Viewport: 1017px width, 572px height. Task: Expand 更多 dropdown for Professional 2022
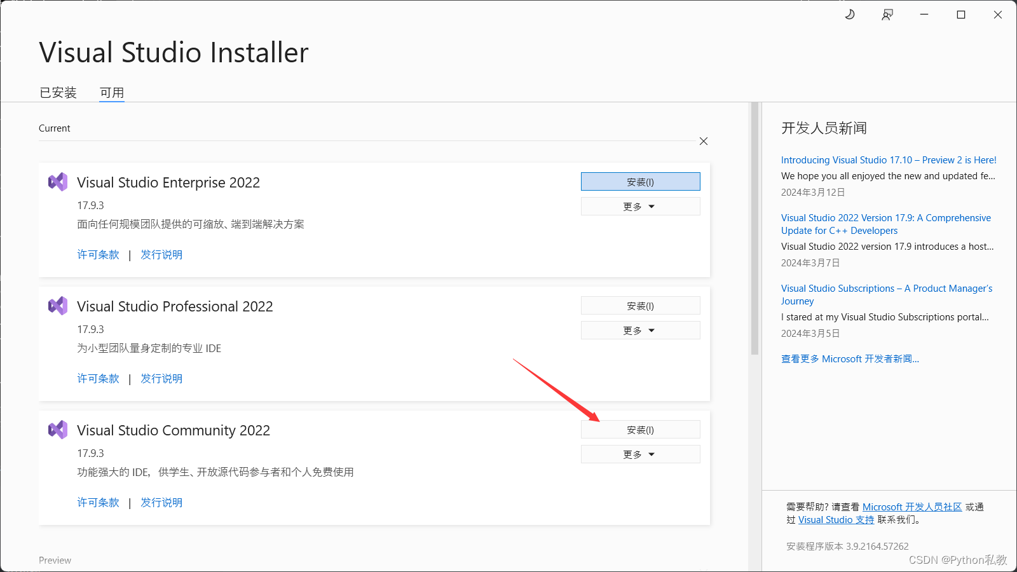click(x=641, y=330)
